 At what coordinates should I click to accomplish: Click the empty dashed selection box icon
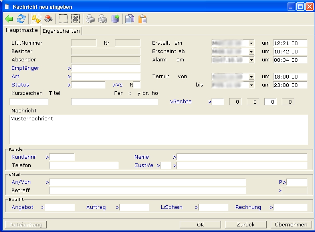tap(63, 19)
